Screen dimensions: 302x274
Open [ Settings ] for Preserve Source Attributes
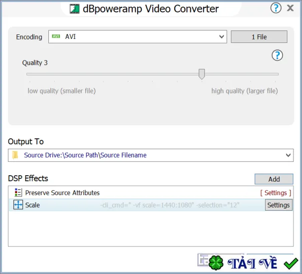tap(276, 193)
